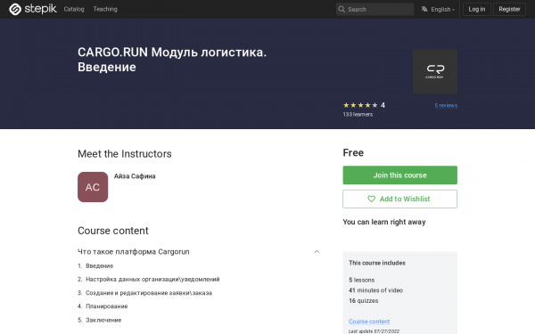The image size is (535, 334).
Task: Click the 5 lessons text
Action: tap(362, 280)
